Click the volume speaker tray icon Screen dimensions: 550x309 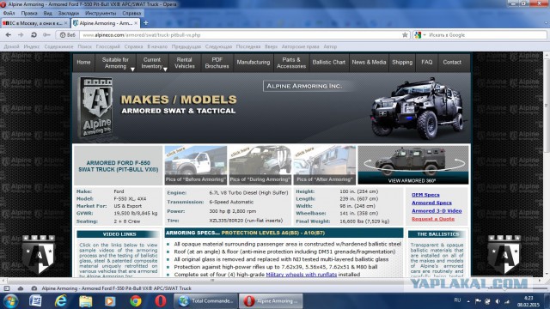pos(498,301)
